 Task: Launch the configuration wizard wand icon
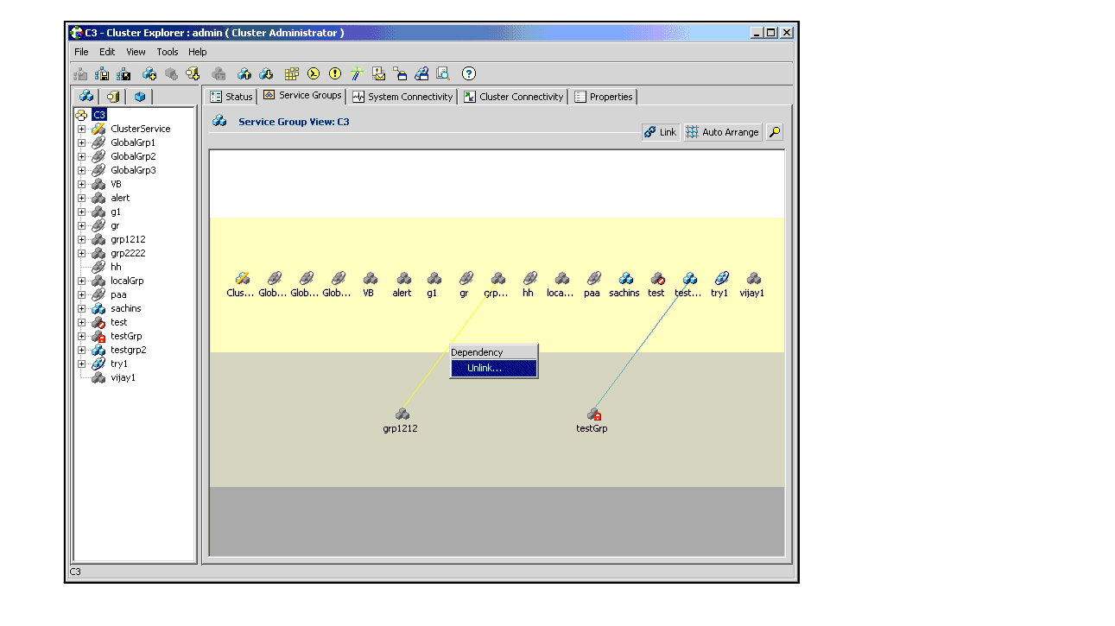[357, 74]
